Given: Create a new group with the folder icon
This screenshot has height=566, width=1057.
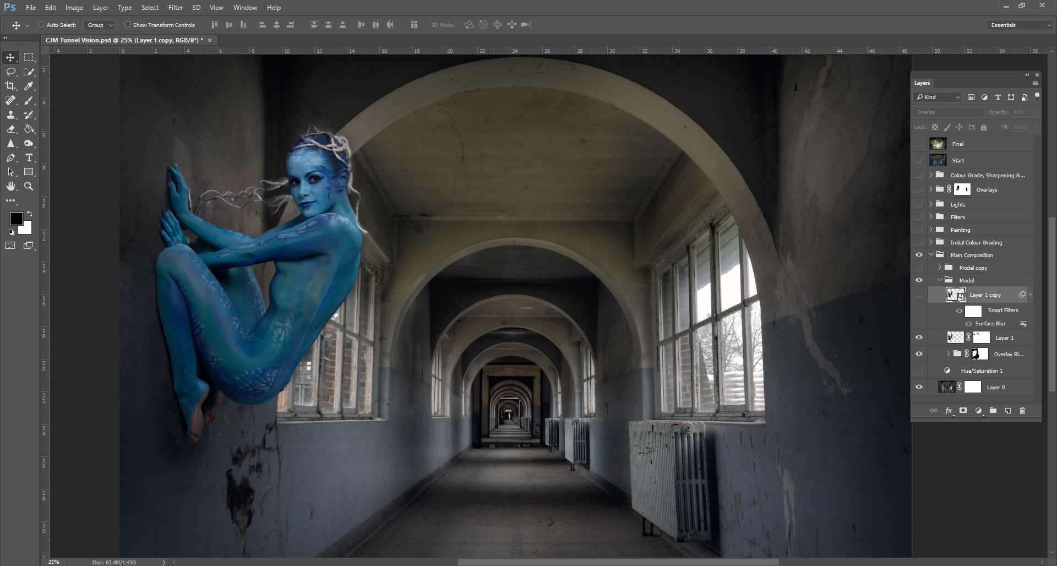Looking at the screenshot, I should (x=993, y=411).
